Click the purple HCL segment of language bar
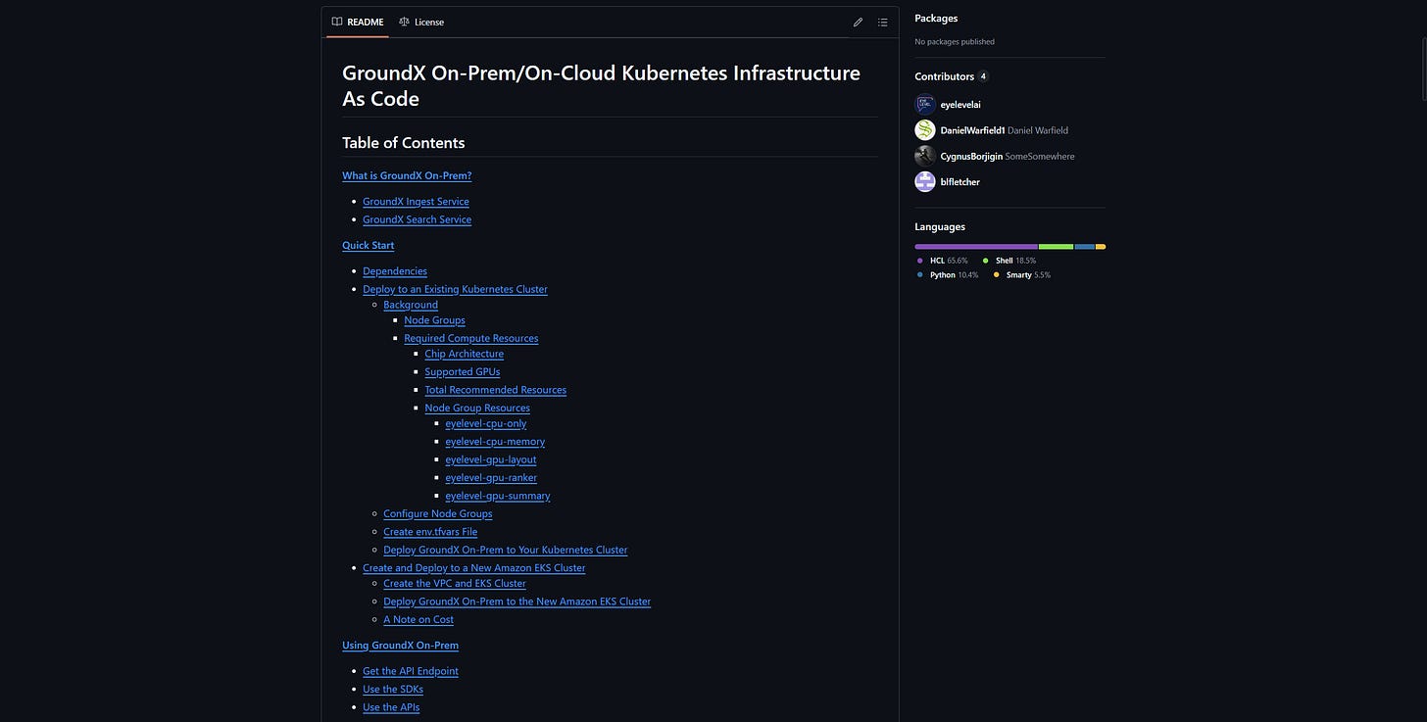The height and width of the screenshot is (722, 1427). tap(976, 247)
